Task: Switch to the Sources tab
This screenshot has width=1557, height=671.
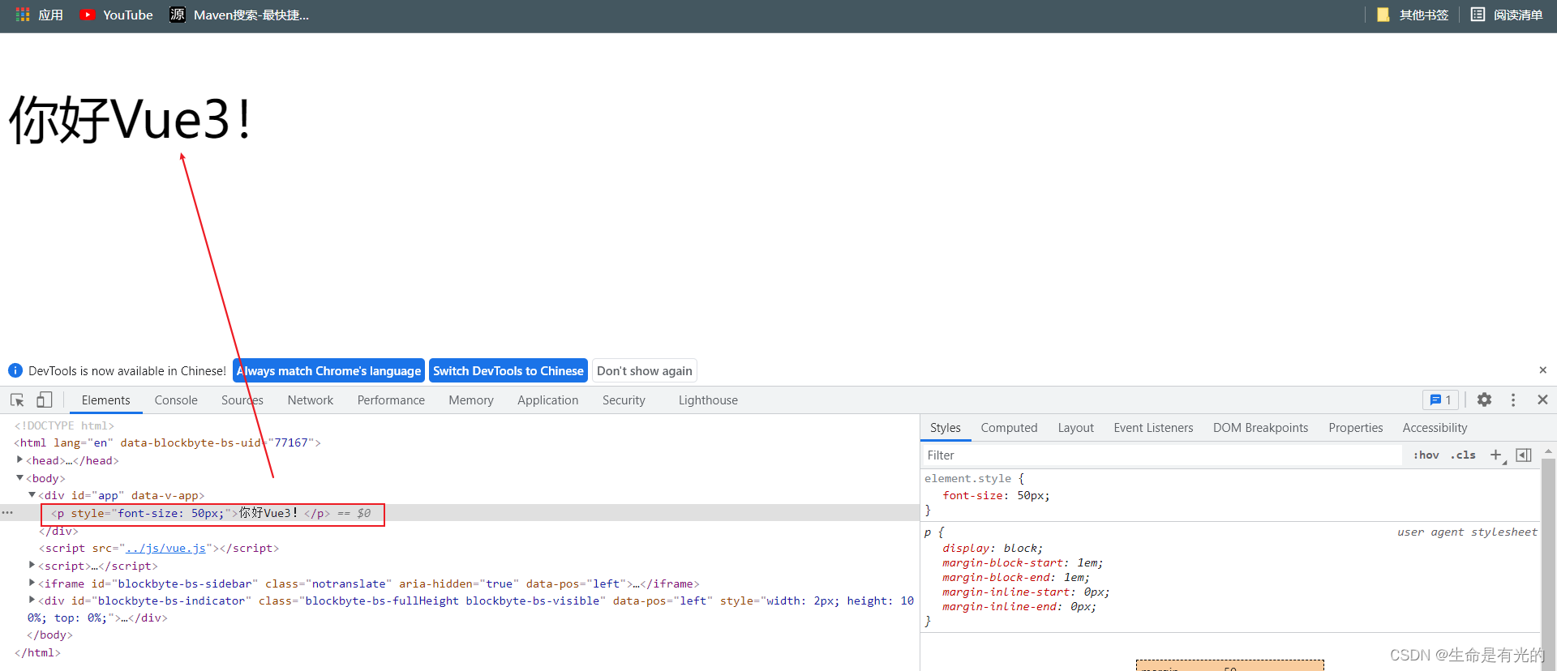Action: click(242, 400)
